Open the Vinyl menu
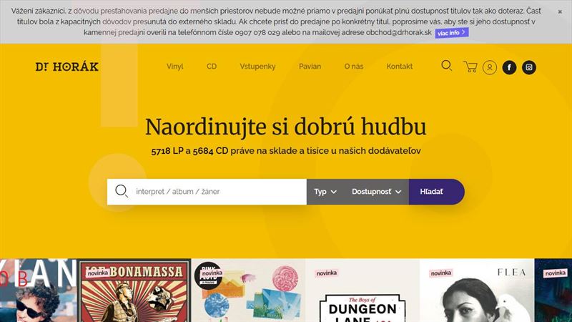 tap(174, 67)
